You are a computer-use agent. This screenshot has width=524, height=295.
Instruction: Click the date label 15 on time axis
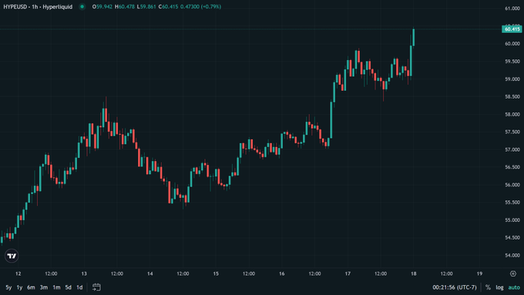click(x=216, y=273)
